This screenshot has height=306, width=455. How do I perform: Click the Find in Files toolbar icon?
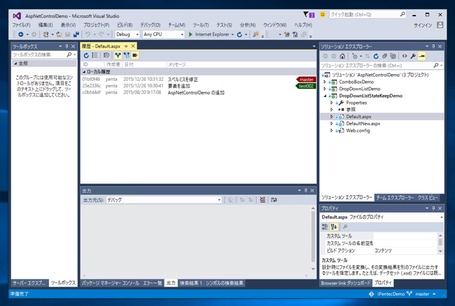tap(256, 35)
